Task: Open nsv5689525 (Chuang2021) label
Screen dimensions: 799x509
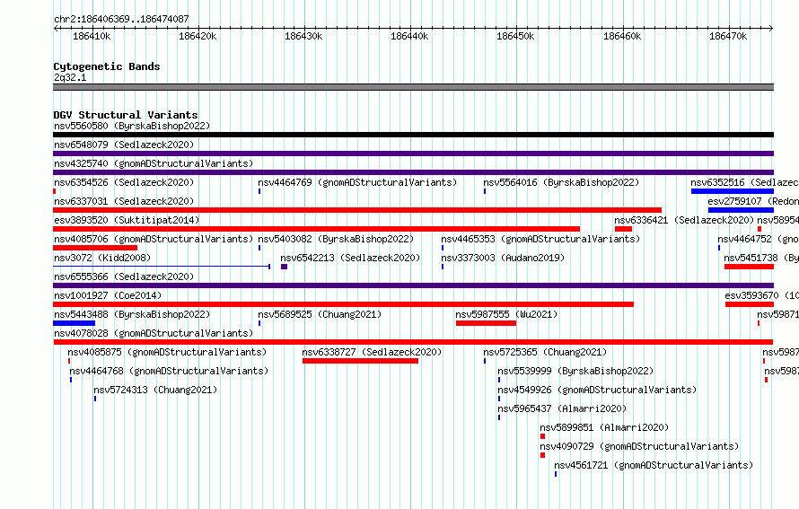Action: (x=320, y=314)
